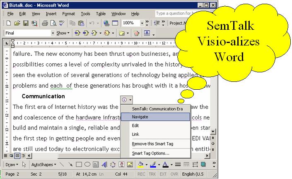The width and height of the screenshot is (292, 179).
Task: Open the Arrow Style options
Action: tap(195, 165)
